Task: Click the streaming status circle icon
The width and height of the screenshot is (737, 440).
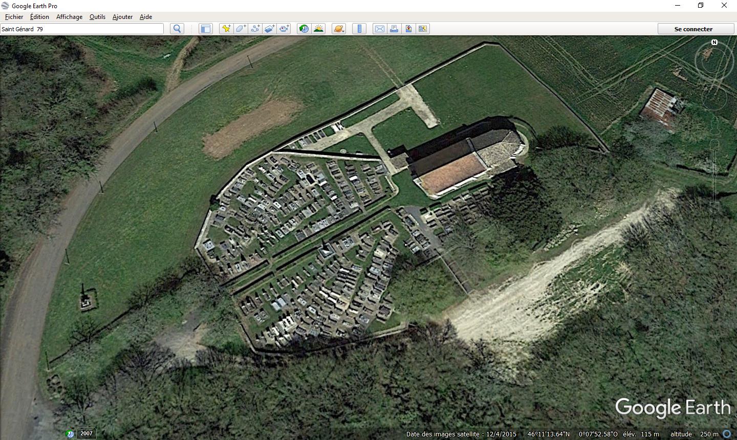Action: point(727,434)
